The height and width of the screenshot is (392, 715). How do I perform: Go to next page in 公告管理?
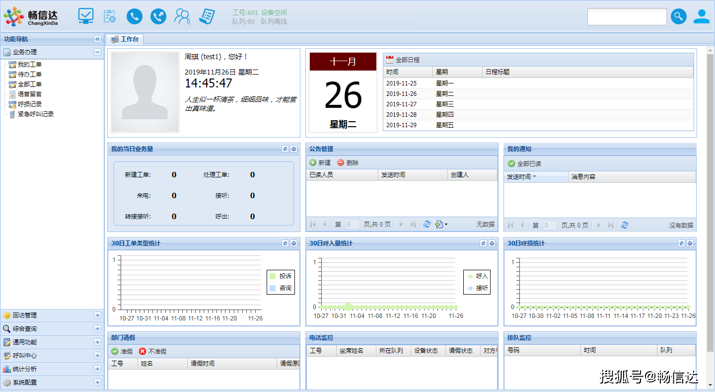pos(401,225)
